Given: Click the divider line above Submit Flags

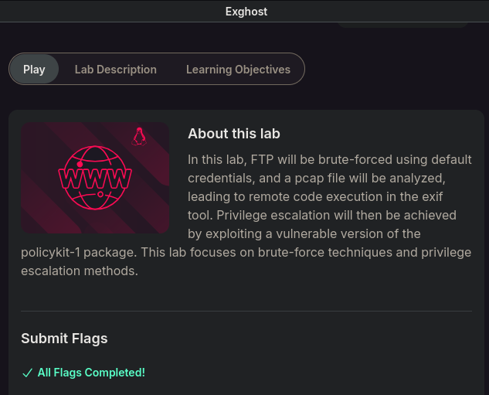Looking at the screenshot, I should pos(246,311).
